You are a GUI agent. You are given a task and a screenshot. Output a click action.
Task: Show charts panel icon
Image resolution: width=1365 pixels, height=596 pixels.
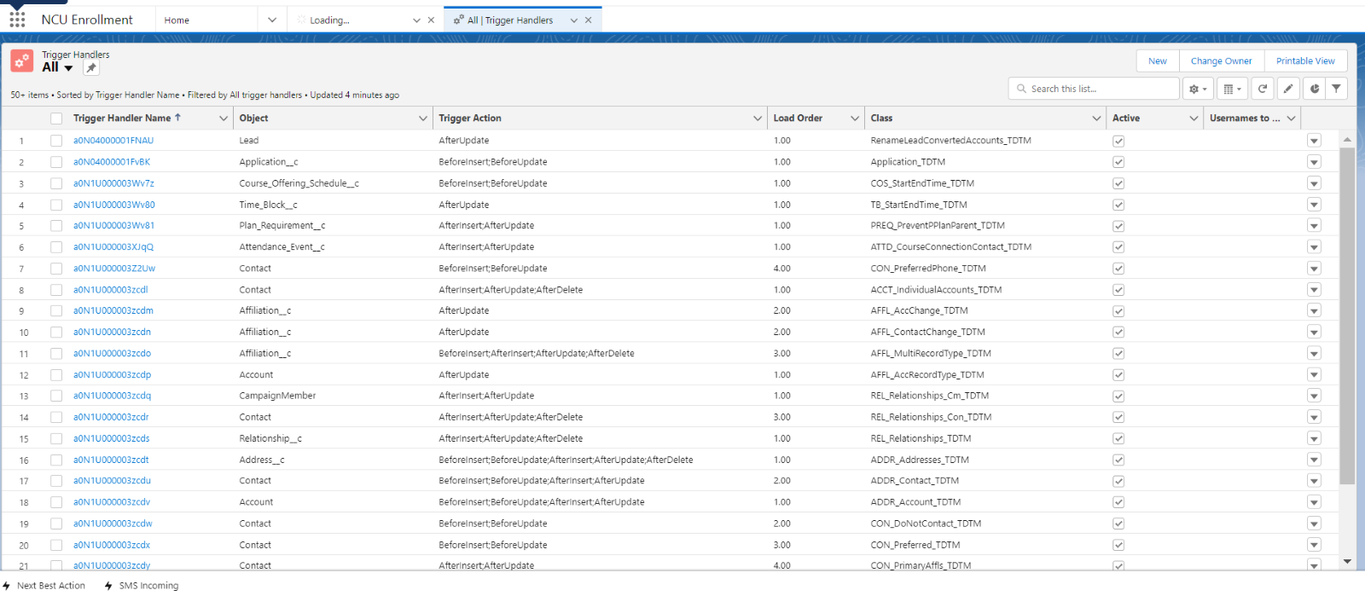(x=1315, y=89)
